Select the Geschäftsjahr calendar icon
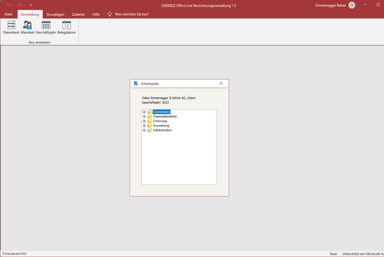This screenshot has width=384, height=257. pyautogui.click(x=46, y=26)
